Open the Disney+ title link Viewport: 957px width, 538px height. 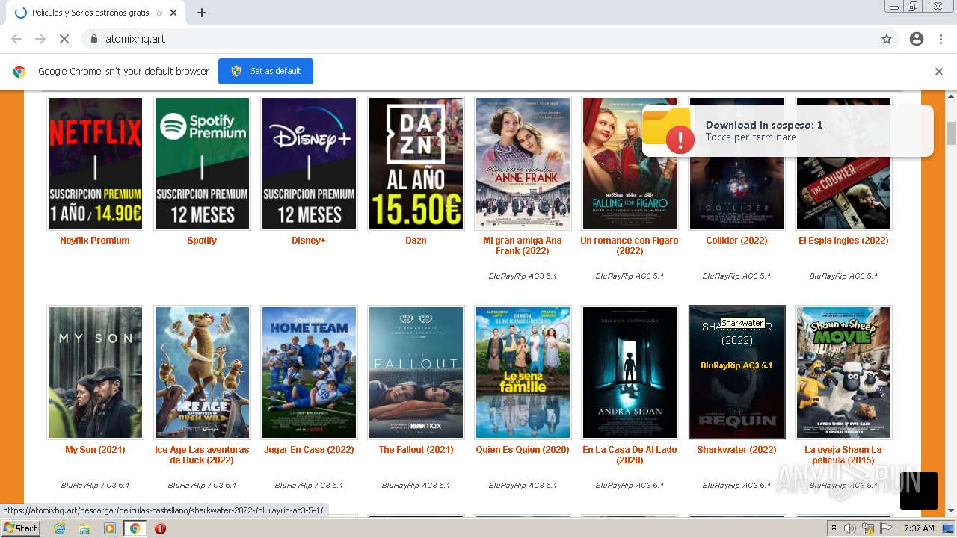click(x=309, y=241)
